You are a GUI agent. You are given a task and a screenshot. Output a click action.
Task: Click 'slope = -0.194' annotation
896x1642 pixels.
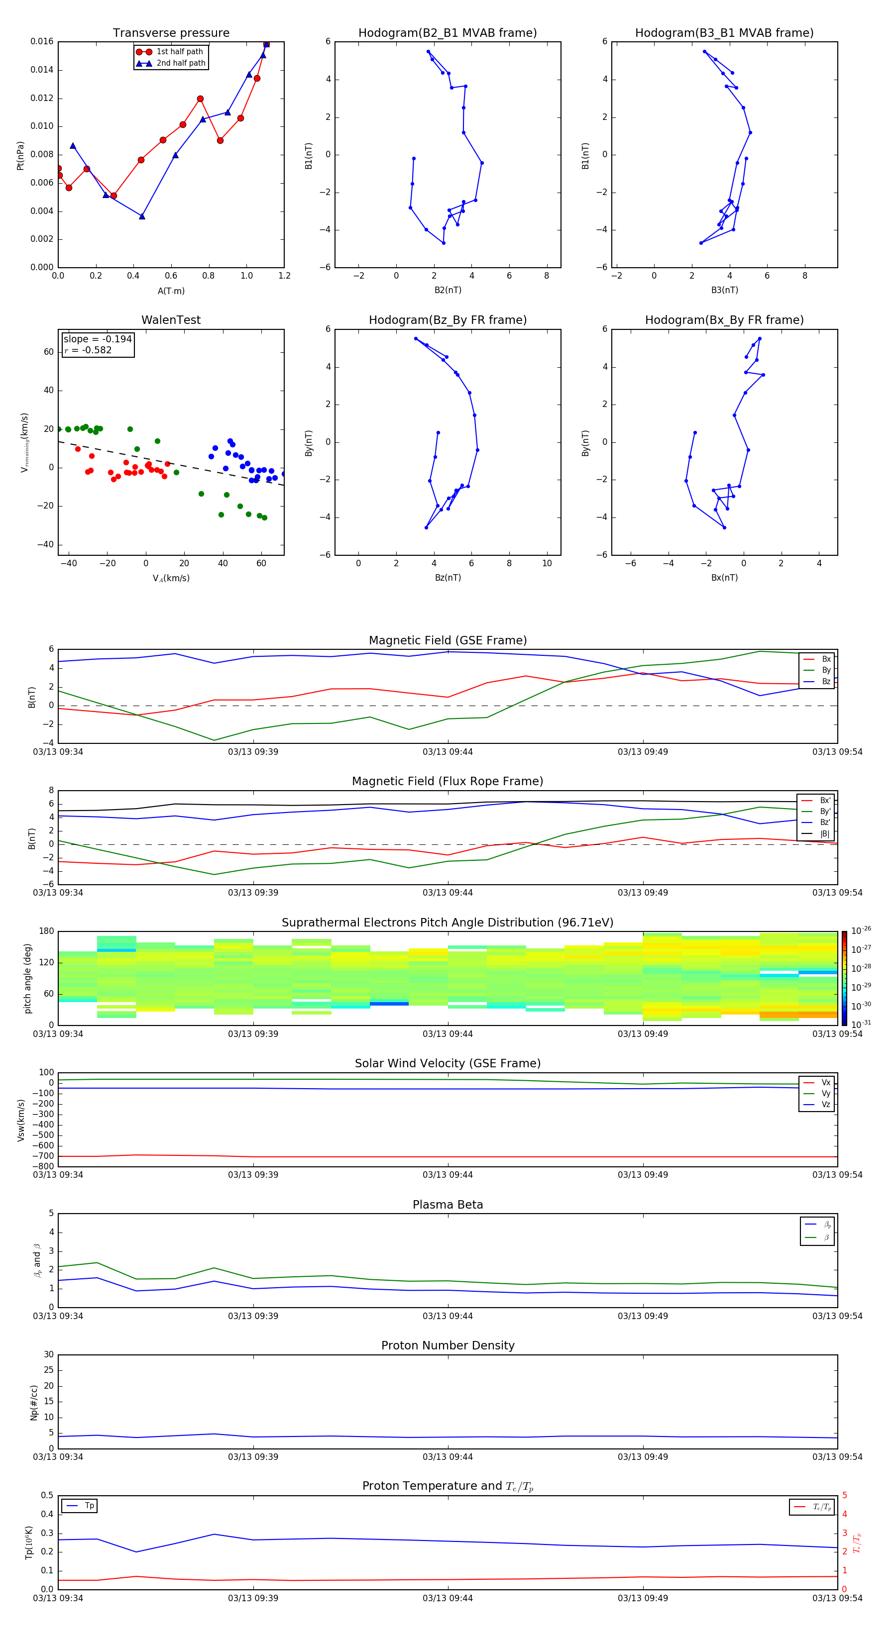pyautogui.click(x=98, y=339)
